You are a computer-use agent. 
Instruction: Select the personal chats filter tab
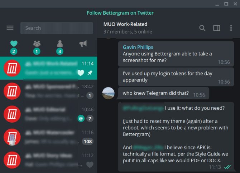pyautogui.click(x=60, y=44)
